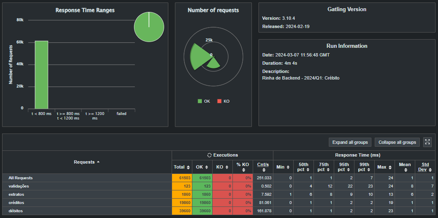Viewport: 438px width, 218px height.
Task: Click the Rinha de Backend description text
Action: 301,78
